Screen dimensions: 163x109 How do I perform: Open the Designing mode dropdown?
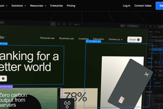[x=134, y=26]
